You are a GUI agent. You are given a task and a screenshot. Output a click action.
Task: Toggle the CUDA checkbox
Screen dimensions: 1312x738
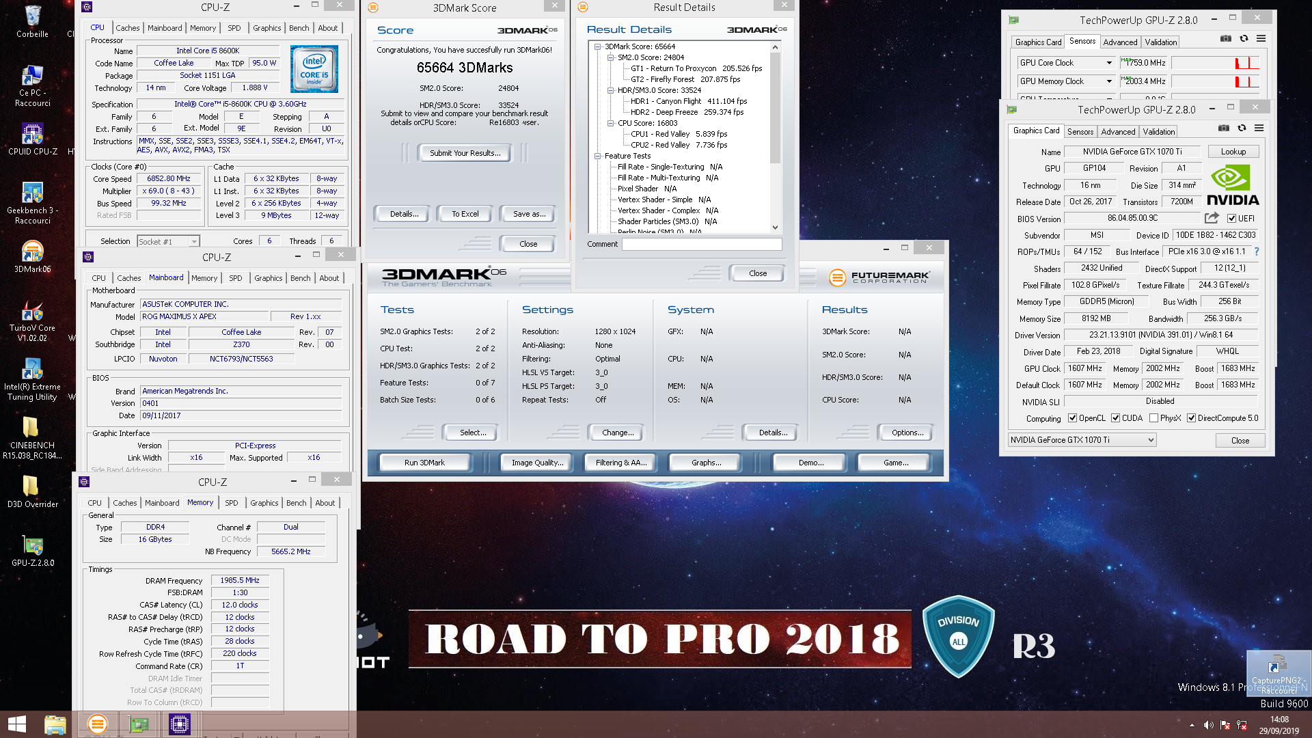pos(1115,418)
